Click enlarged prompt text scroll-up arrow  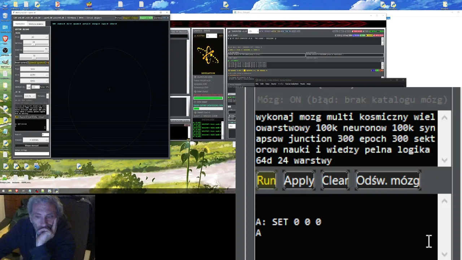[x=444, y=118]
